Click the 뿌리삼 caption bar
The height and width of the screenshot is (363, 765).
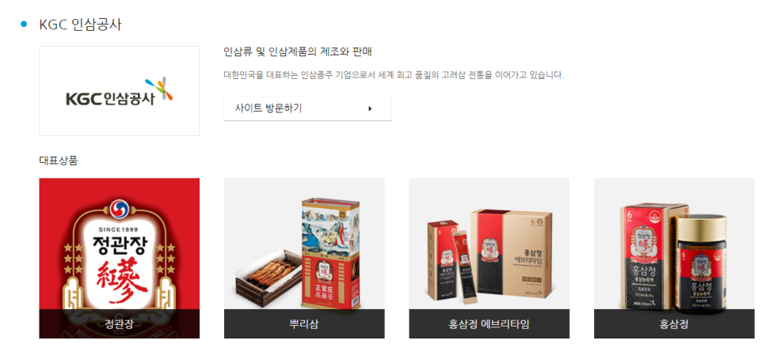[304, 324]
